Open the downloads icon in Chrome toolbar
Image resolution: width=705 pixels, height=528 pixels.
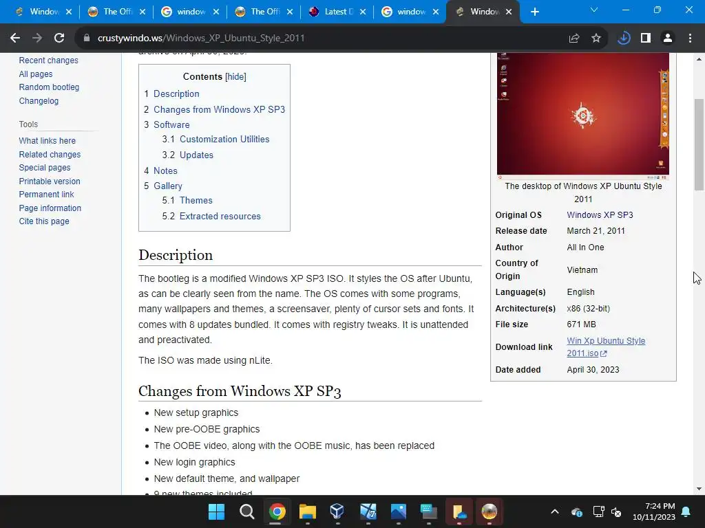point(624,38)
